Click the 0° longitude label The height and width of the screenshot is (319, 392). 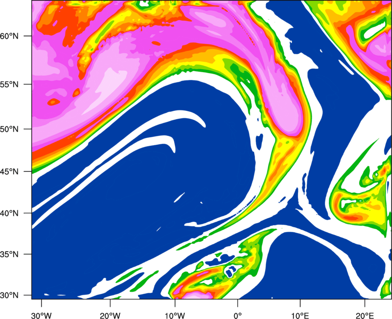[238, 316]
